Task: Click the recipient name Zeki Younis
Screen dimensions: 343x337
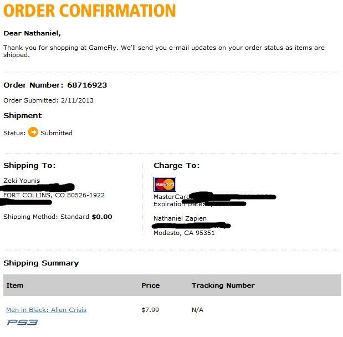Action: tap(22, 181)
